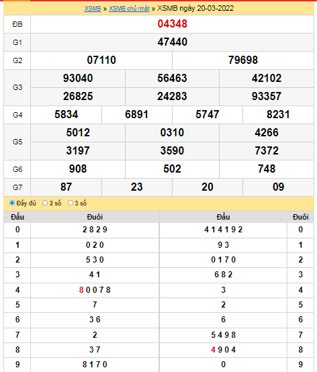Click the G7 row label

(x=17, y=187)
